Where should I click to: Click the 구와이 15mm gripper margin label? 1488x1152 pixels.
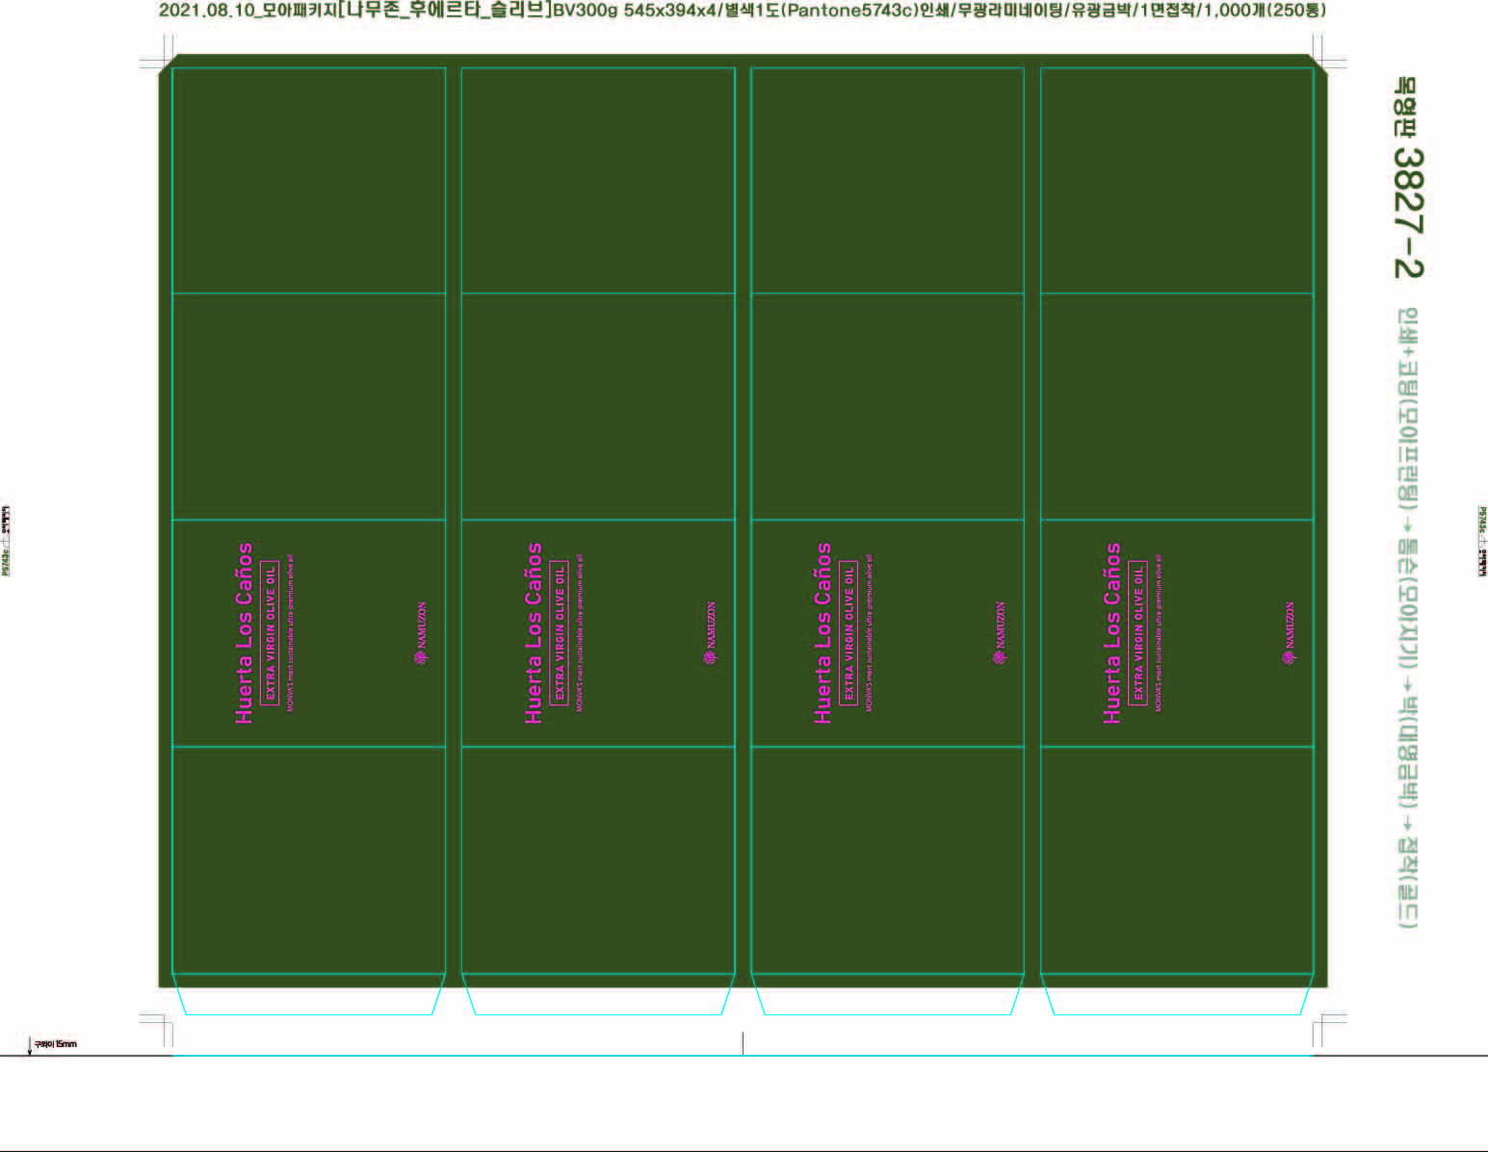click(x=55, y=1044)
